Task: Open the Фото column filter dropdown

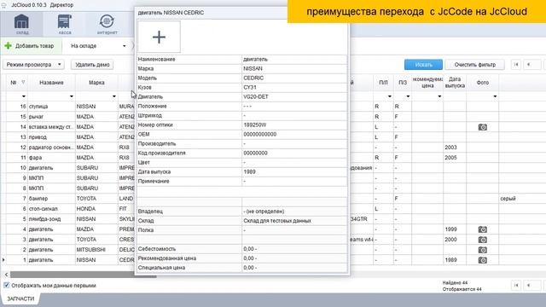Action: click(x=495, y=96)
